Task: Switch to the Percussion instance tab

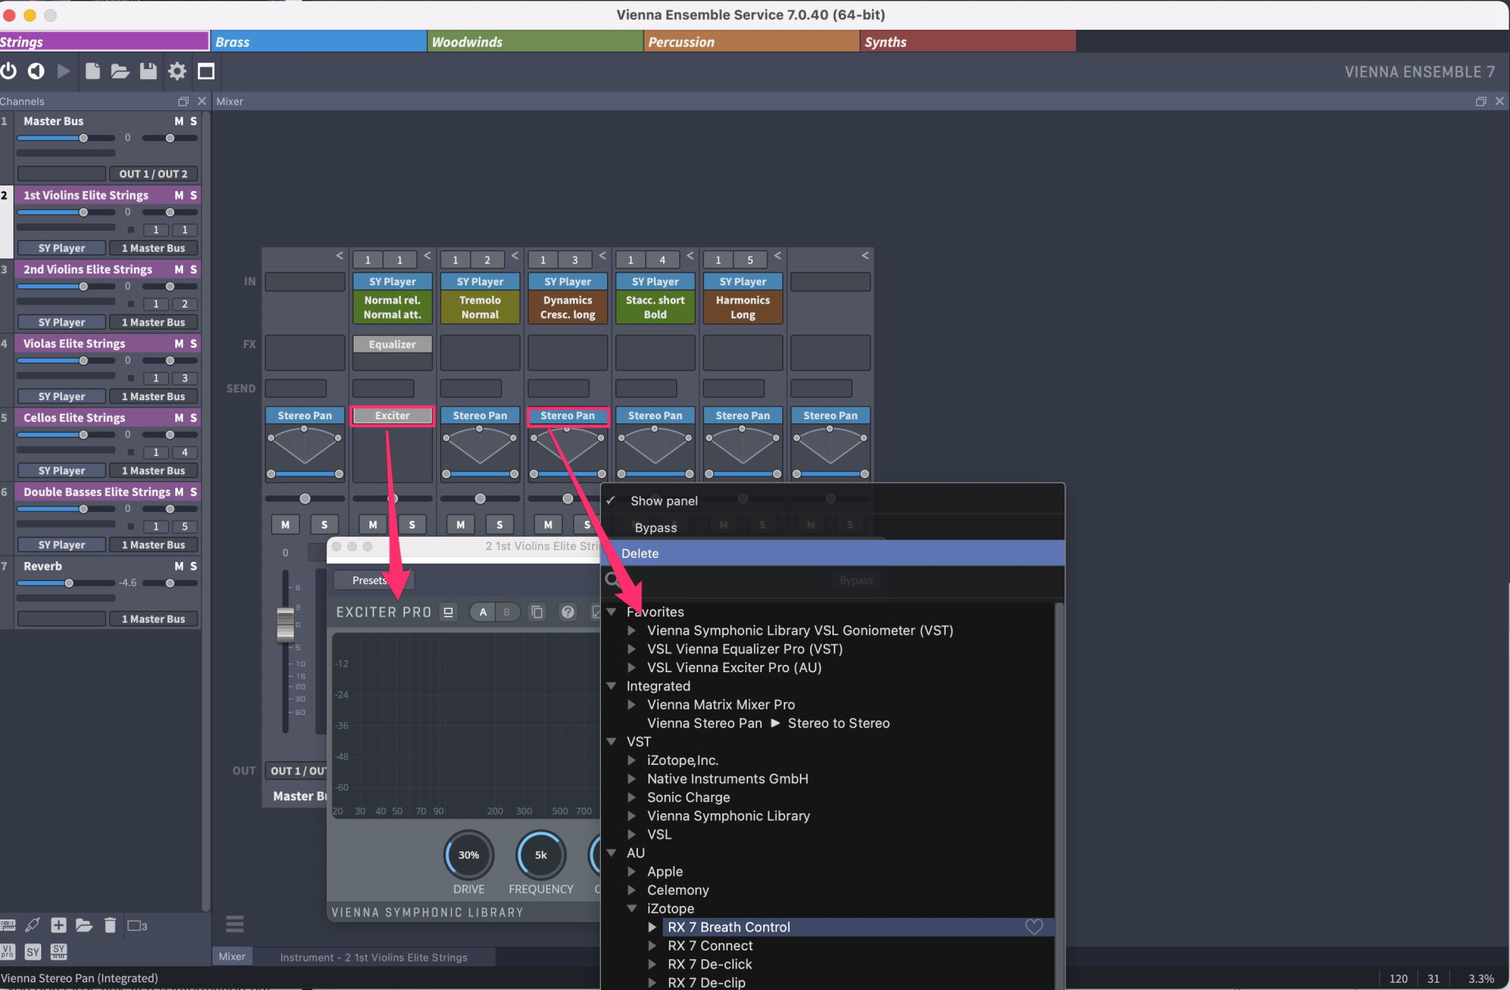Action: [751, 41]
